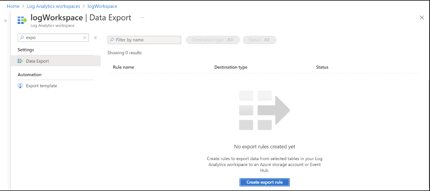Open the ellipsis more options menu
This screenshot has height=191, width=430.
[x=142, y=18]
